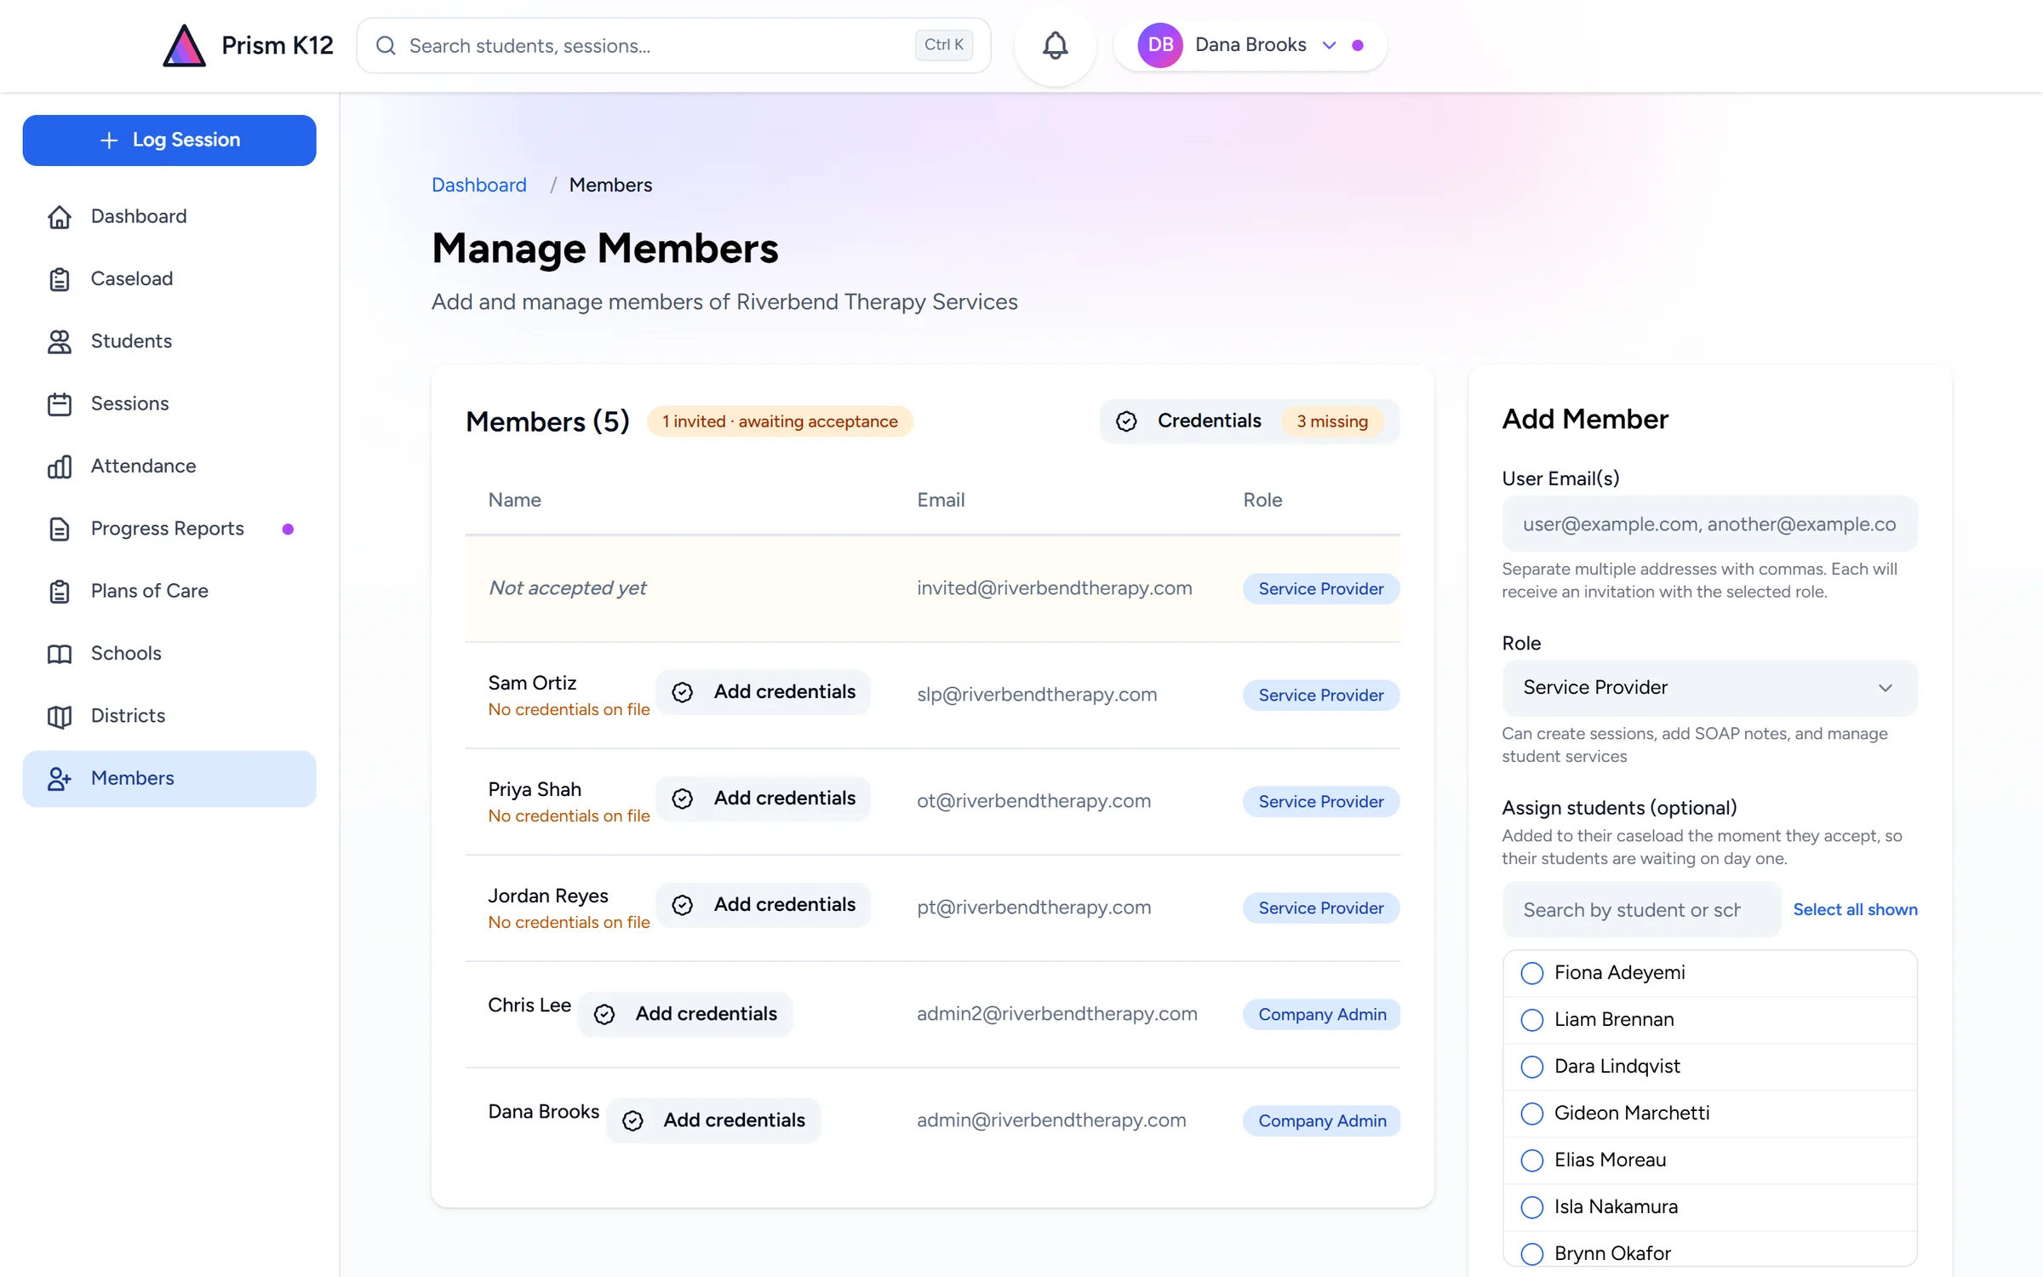The height and width of the screenshot is (1277, 2043).
Task: Click the plus icon on Log Session
Action: pos(109,140)
